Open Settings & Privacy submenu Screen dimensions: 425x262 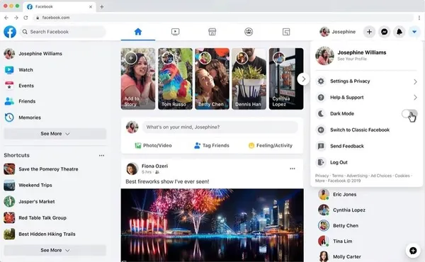(366, 81)
